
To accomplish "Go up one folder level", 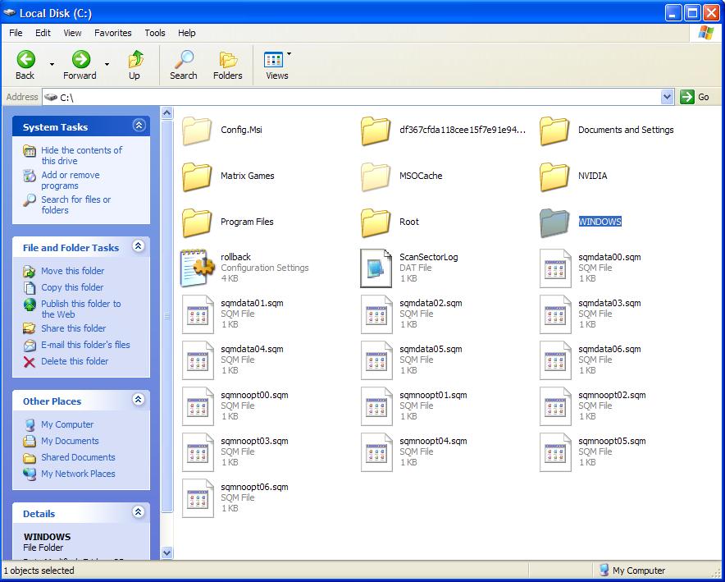I will (x=135, y=59).
